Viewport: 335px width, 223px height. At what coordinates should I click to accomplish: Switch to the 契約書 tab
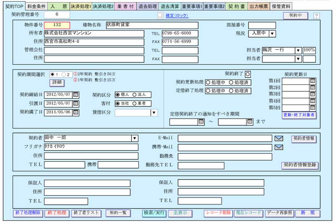(237, 6)
